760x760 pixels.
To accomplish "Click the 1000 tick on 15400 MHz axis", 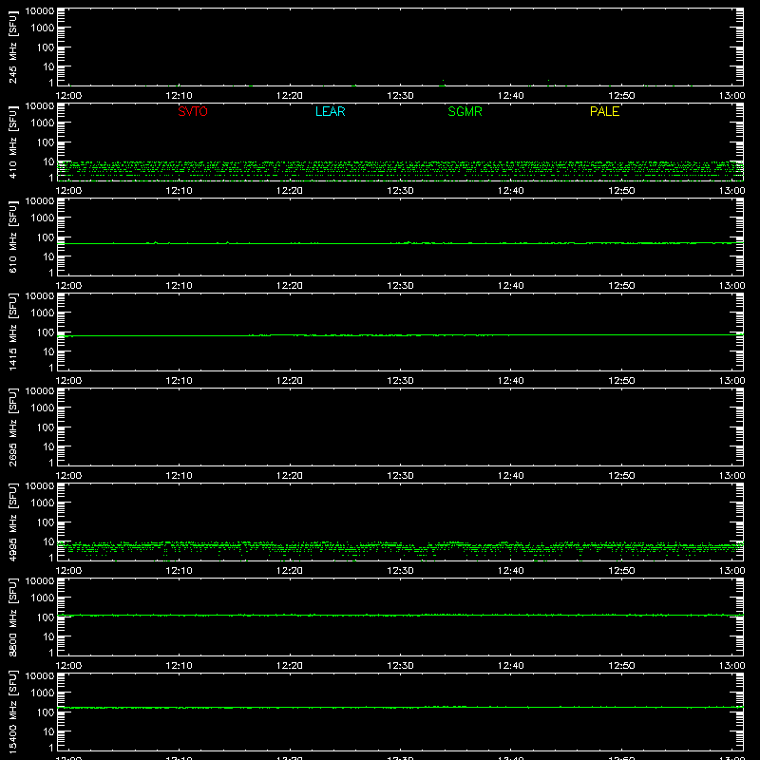I will [43, 693].
